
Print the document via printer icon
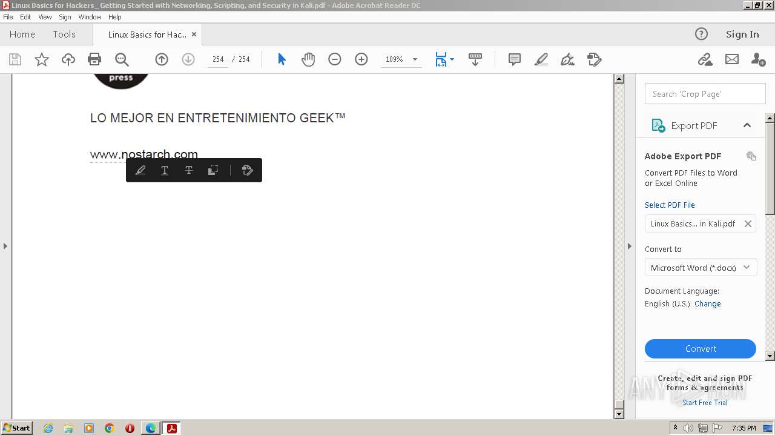(x=94, y=59)
